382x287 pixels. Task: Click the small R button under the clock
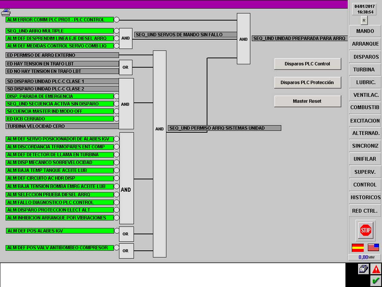pos(364,21)
